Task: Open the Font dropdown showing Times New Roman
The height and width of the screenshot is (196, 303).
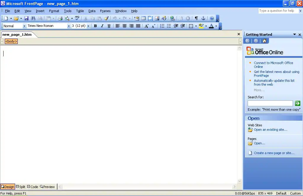Action: pos(69,26)
